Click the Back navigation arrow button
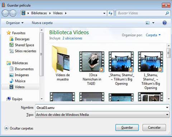This screenshot has height=137, width=172. click(5, 13)
